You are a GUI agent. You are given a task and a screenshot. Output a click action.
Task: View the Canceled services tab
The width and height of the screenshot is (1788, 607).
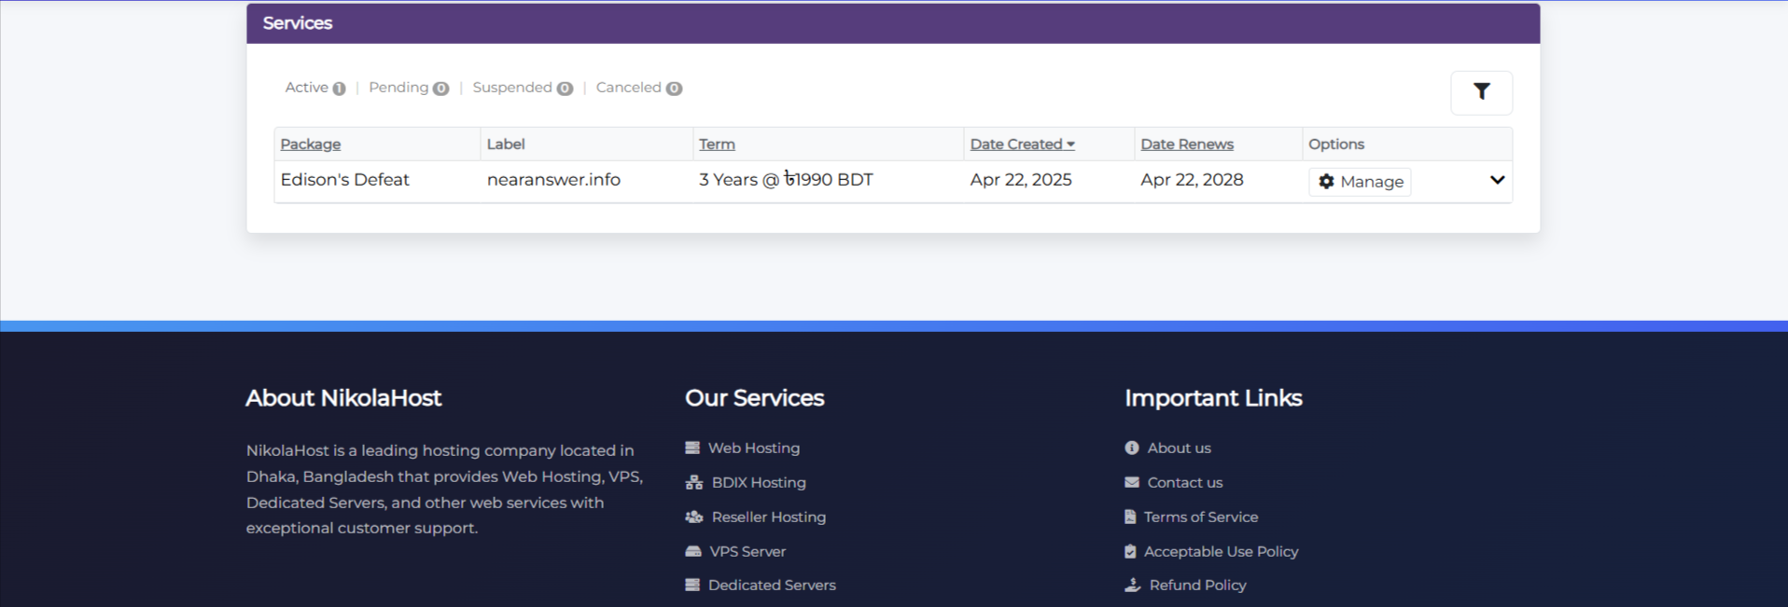pos(628,88)
